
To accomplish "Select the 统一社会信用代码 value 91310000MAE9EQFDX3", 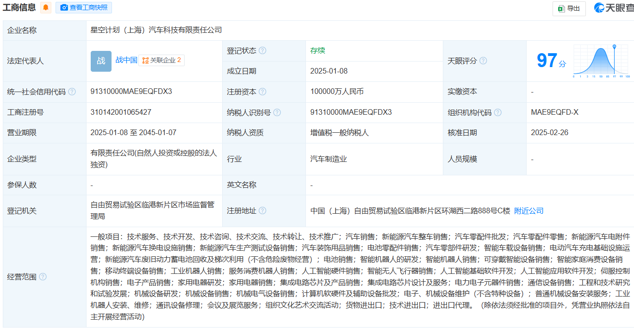I will (x=131, y=92).
